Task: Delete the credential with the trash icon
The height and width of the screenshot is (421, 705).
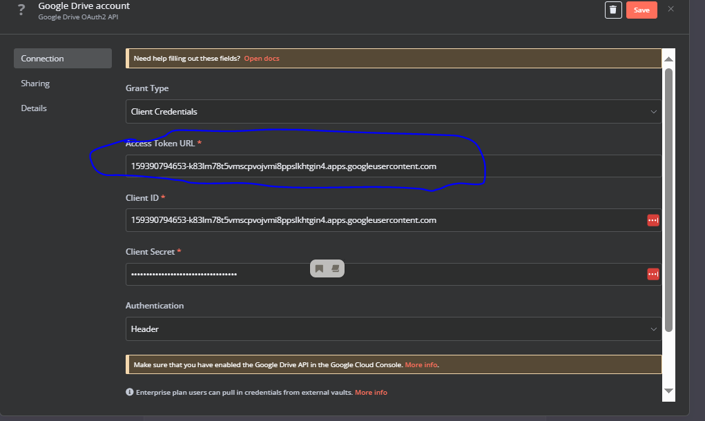Action: pos(613,10)
